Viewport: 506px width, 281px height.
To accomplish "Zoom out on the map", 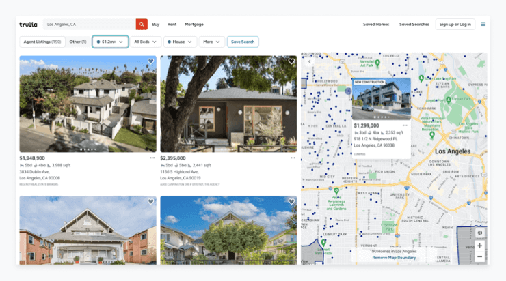I will pyautogui.click(x=479, y=257).
